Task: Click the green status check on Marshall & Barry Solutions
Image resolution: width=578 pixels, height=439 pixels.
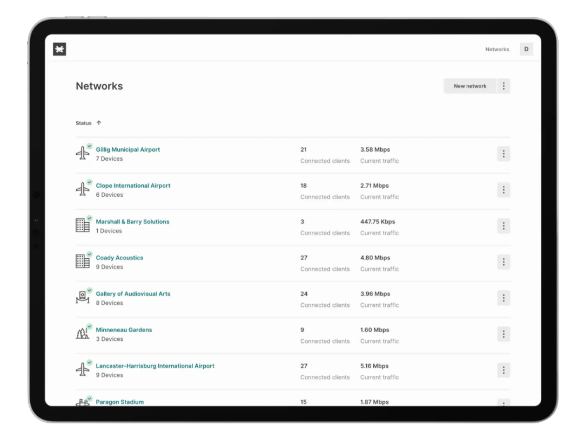Action: 90,218
